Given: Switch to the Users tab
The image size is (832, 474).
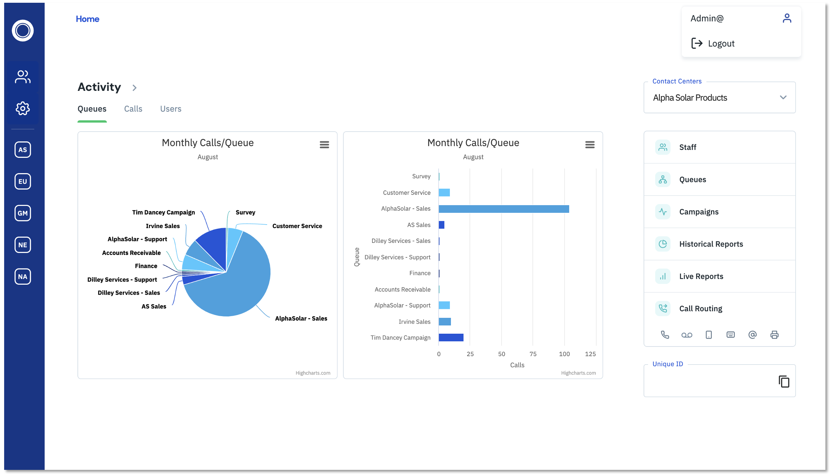Looking at the screenshot, I should [170, 109].
